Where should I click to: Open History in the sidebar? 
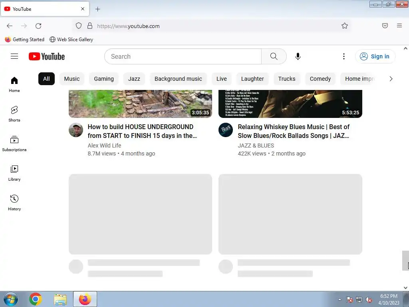click(14, 203)
